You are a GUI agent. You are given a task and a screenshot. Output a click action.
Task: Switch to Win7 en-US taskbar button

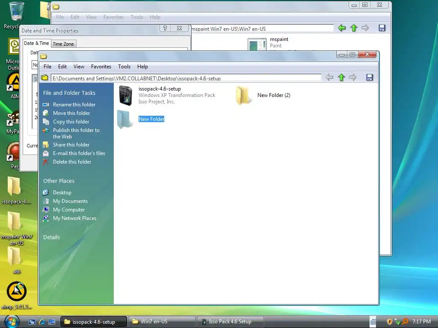(x=162, y=322)
